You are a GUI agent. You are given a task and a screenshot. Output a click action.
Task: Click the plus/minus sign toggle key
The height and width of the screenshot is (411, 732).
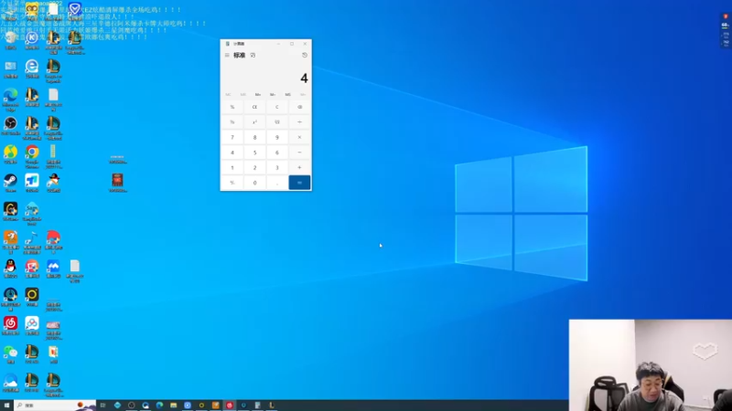pyautogui.click(x=232, y=183)
